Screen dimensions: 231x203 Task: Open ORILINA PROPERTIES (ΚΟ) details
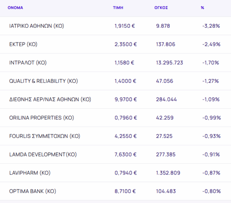click(41, 117)
